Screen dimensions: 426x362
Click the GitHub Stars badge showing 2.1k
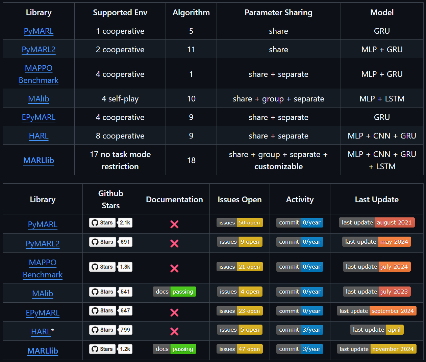tap(111, 222)
